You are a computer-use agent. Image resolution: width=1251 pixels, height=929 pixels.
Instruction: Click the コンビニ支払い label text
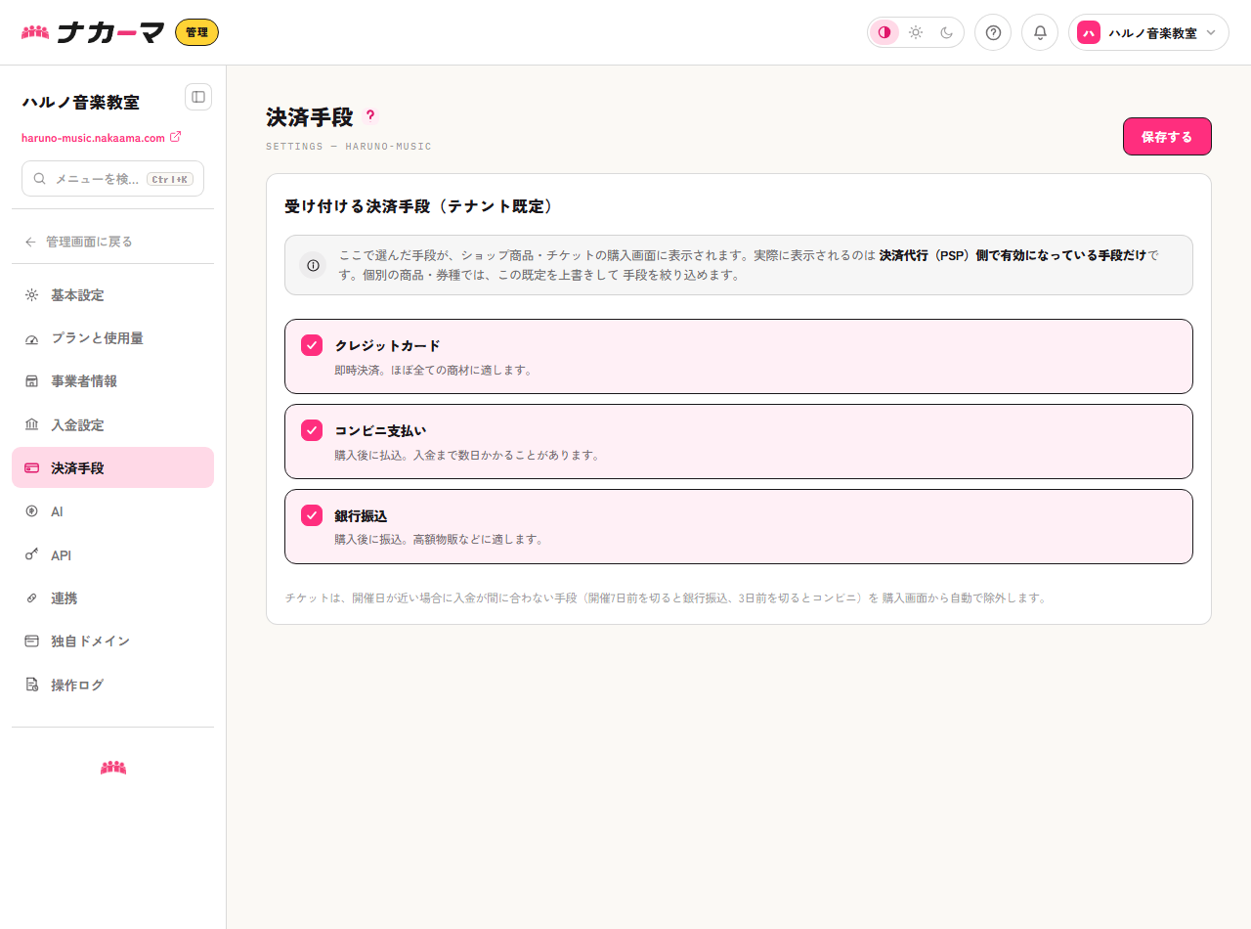coord(380,431)
